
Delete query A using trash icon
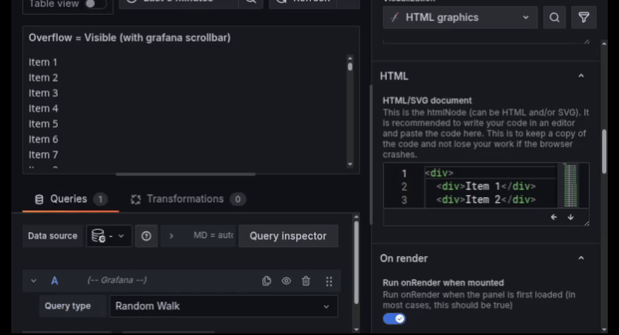(306, 281)
